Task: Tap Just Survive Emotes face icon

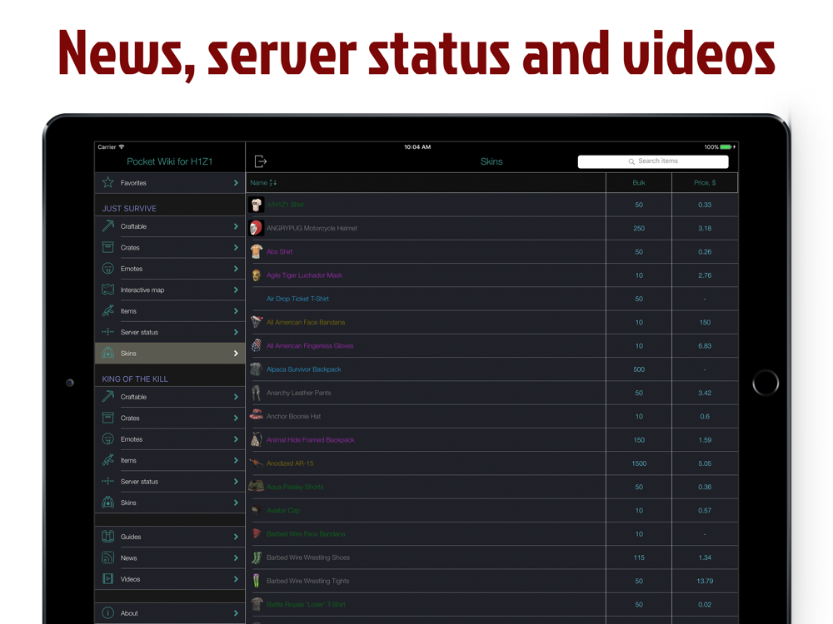Action: click(x=107, y=269)
